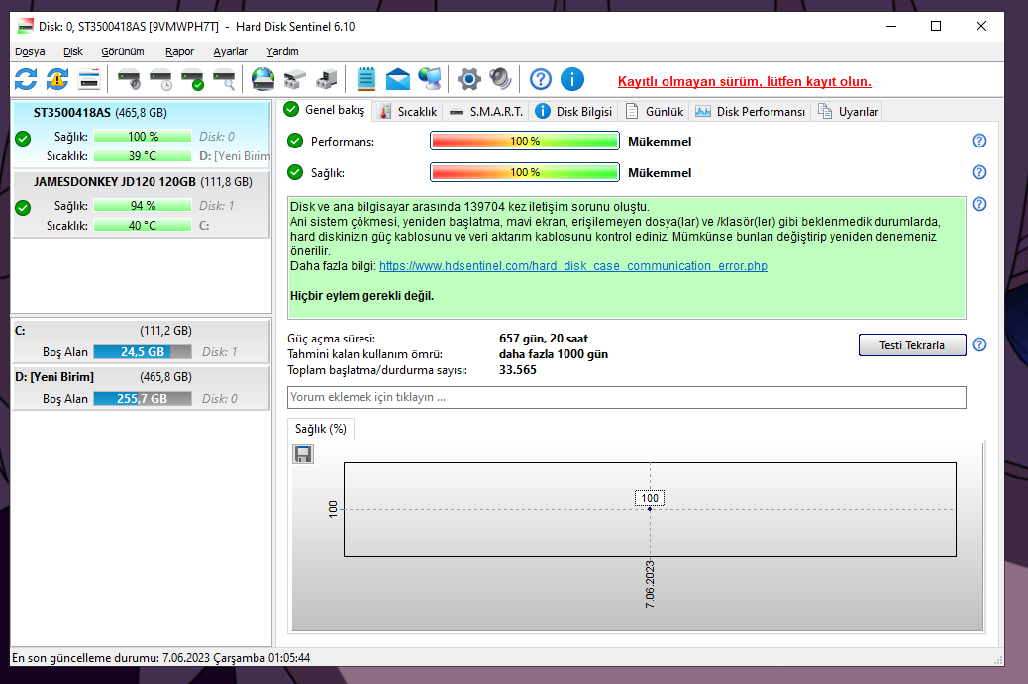The width and height of the screenshot is (1028, 684).
Task: Open the Görünüm menu
Action: click(123, 51)
